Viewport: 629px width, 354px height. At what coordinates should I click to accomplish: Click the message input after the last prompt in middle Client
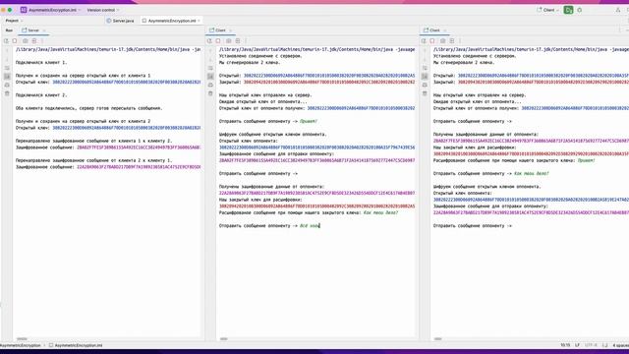[311, 226]
